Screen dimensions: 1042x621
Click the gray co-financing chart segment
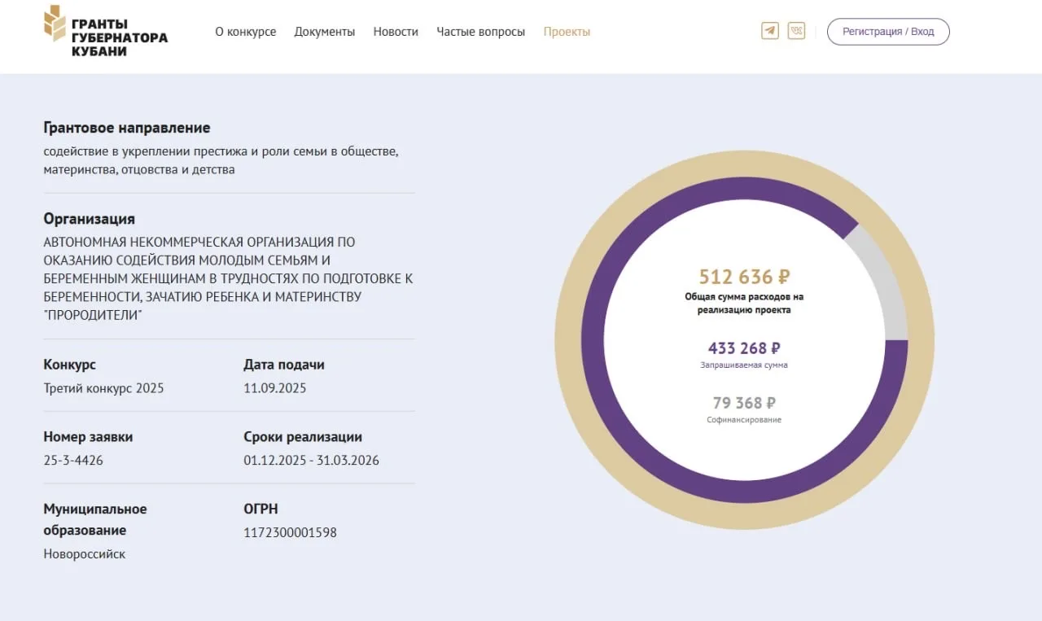click(x=886, y=285)
